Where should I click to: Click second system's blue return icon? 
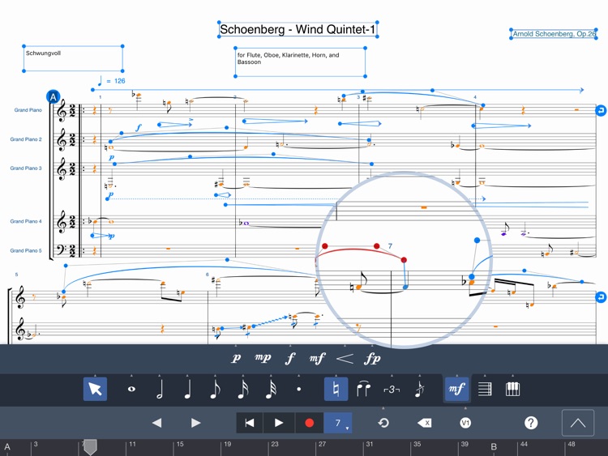click(x=601, y=297)
